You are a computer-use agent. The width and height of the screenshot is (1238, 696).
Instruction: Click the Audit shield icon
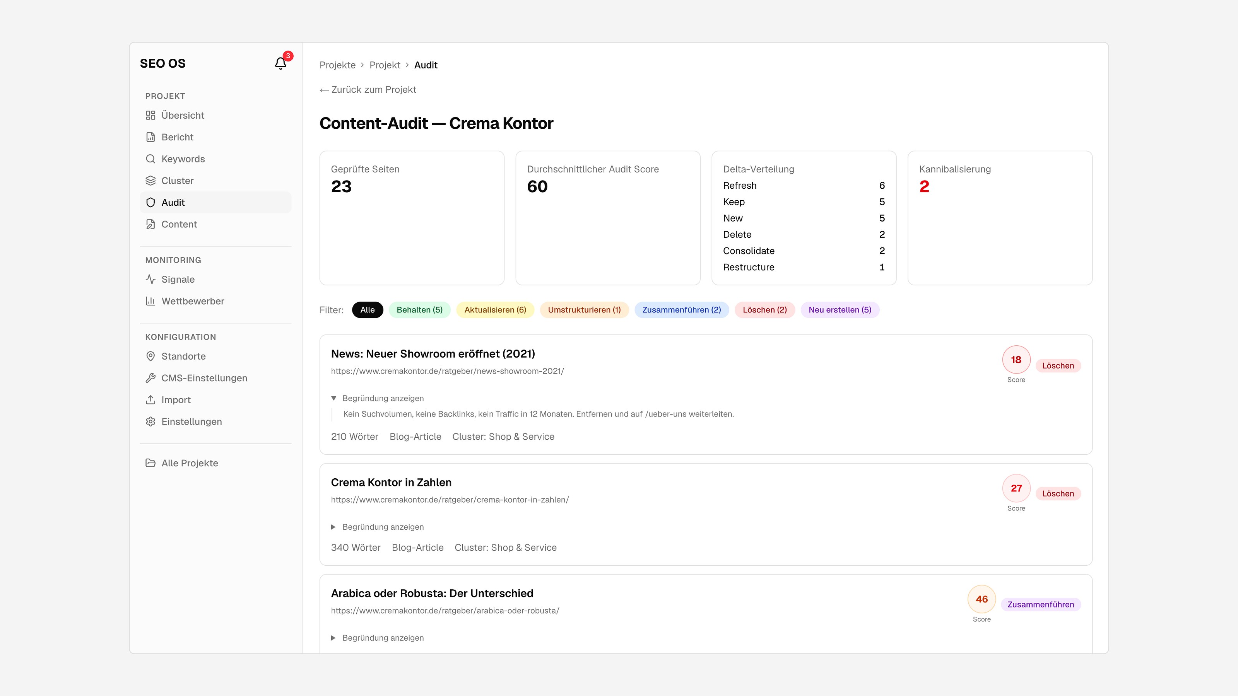tap(150, 202)
